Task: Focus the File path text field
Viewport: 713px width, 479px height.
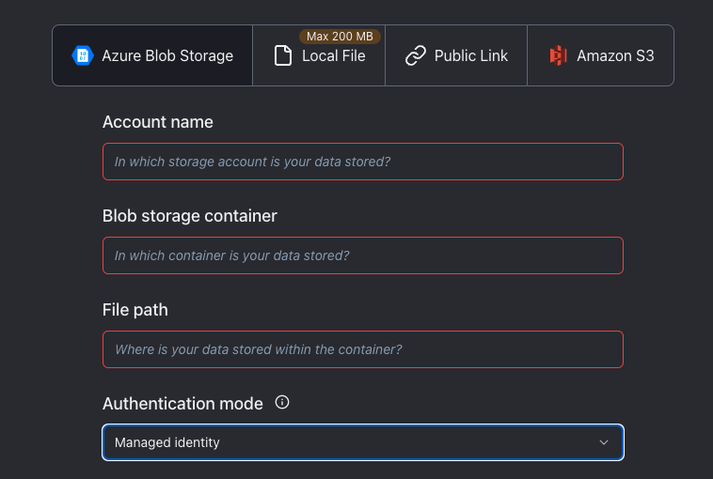Action: coord(362,349)
